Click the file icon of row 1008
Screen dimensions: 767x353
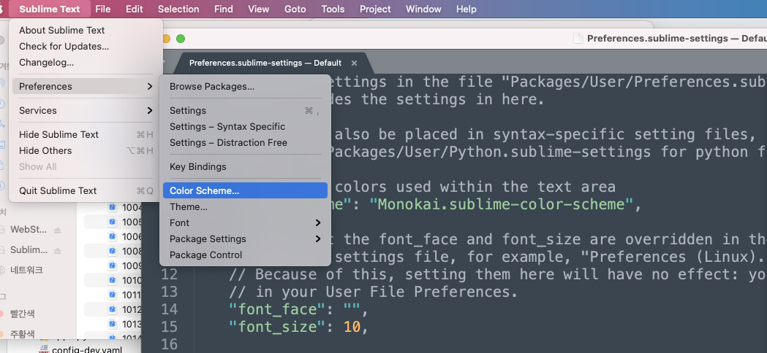point(113,251)
